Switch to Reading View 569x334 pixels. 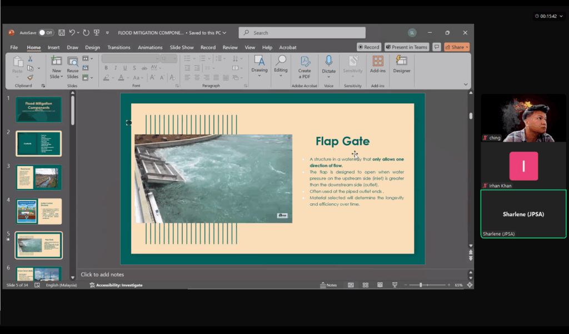380,285
